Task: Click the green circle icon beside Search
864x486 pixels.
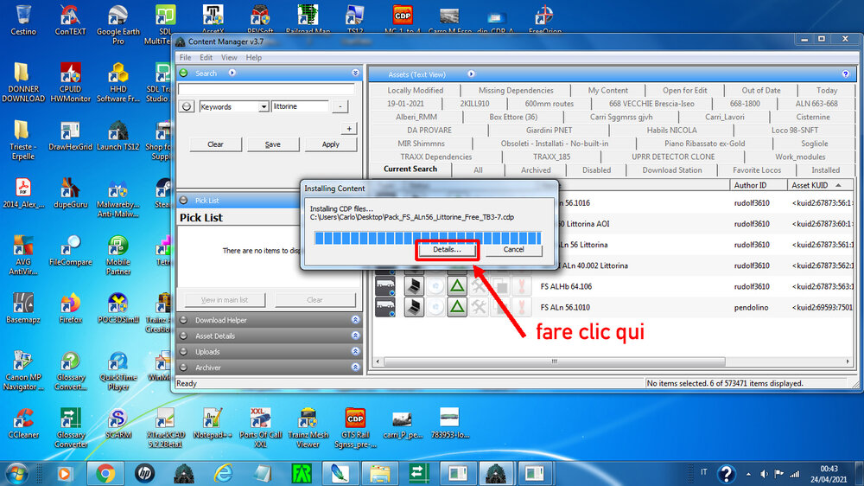Action: coord(183,73)
